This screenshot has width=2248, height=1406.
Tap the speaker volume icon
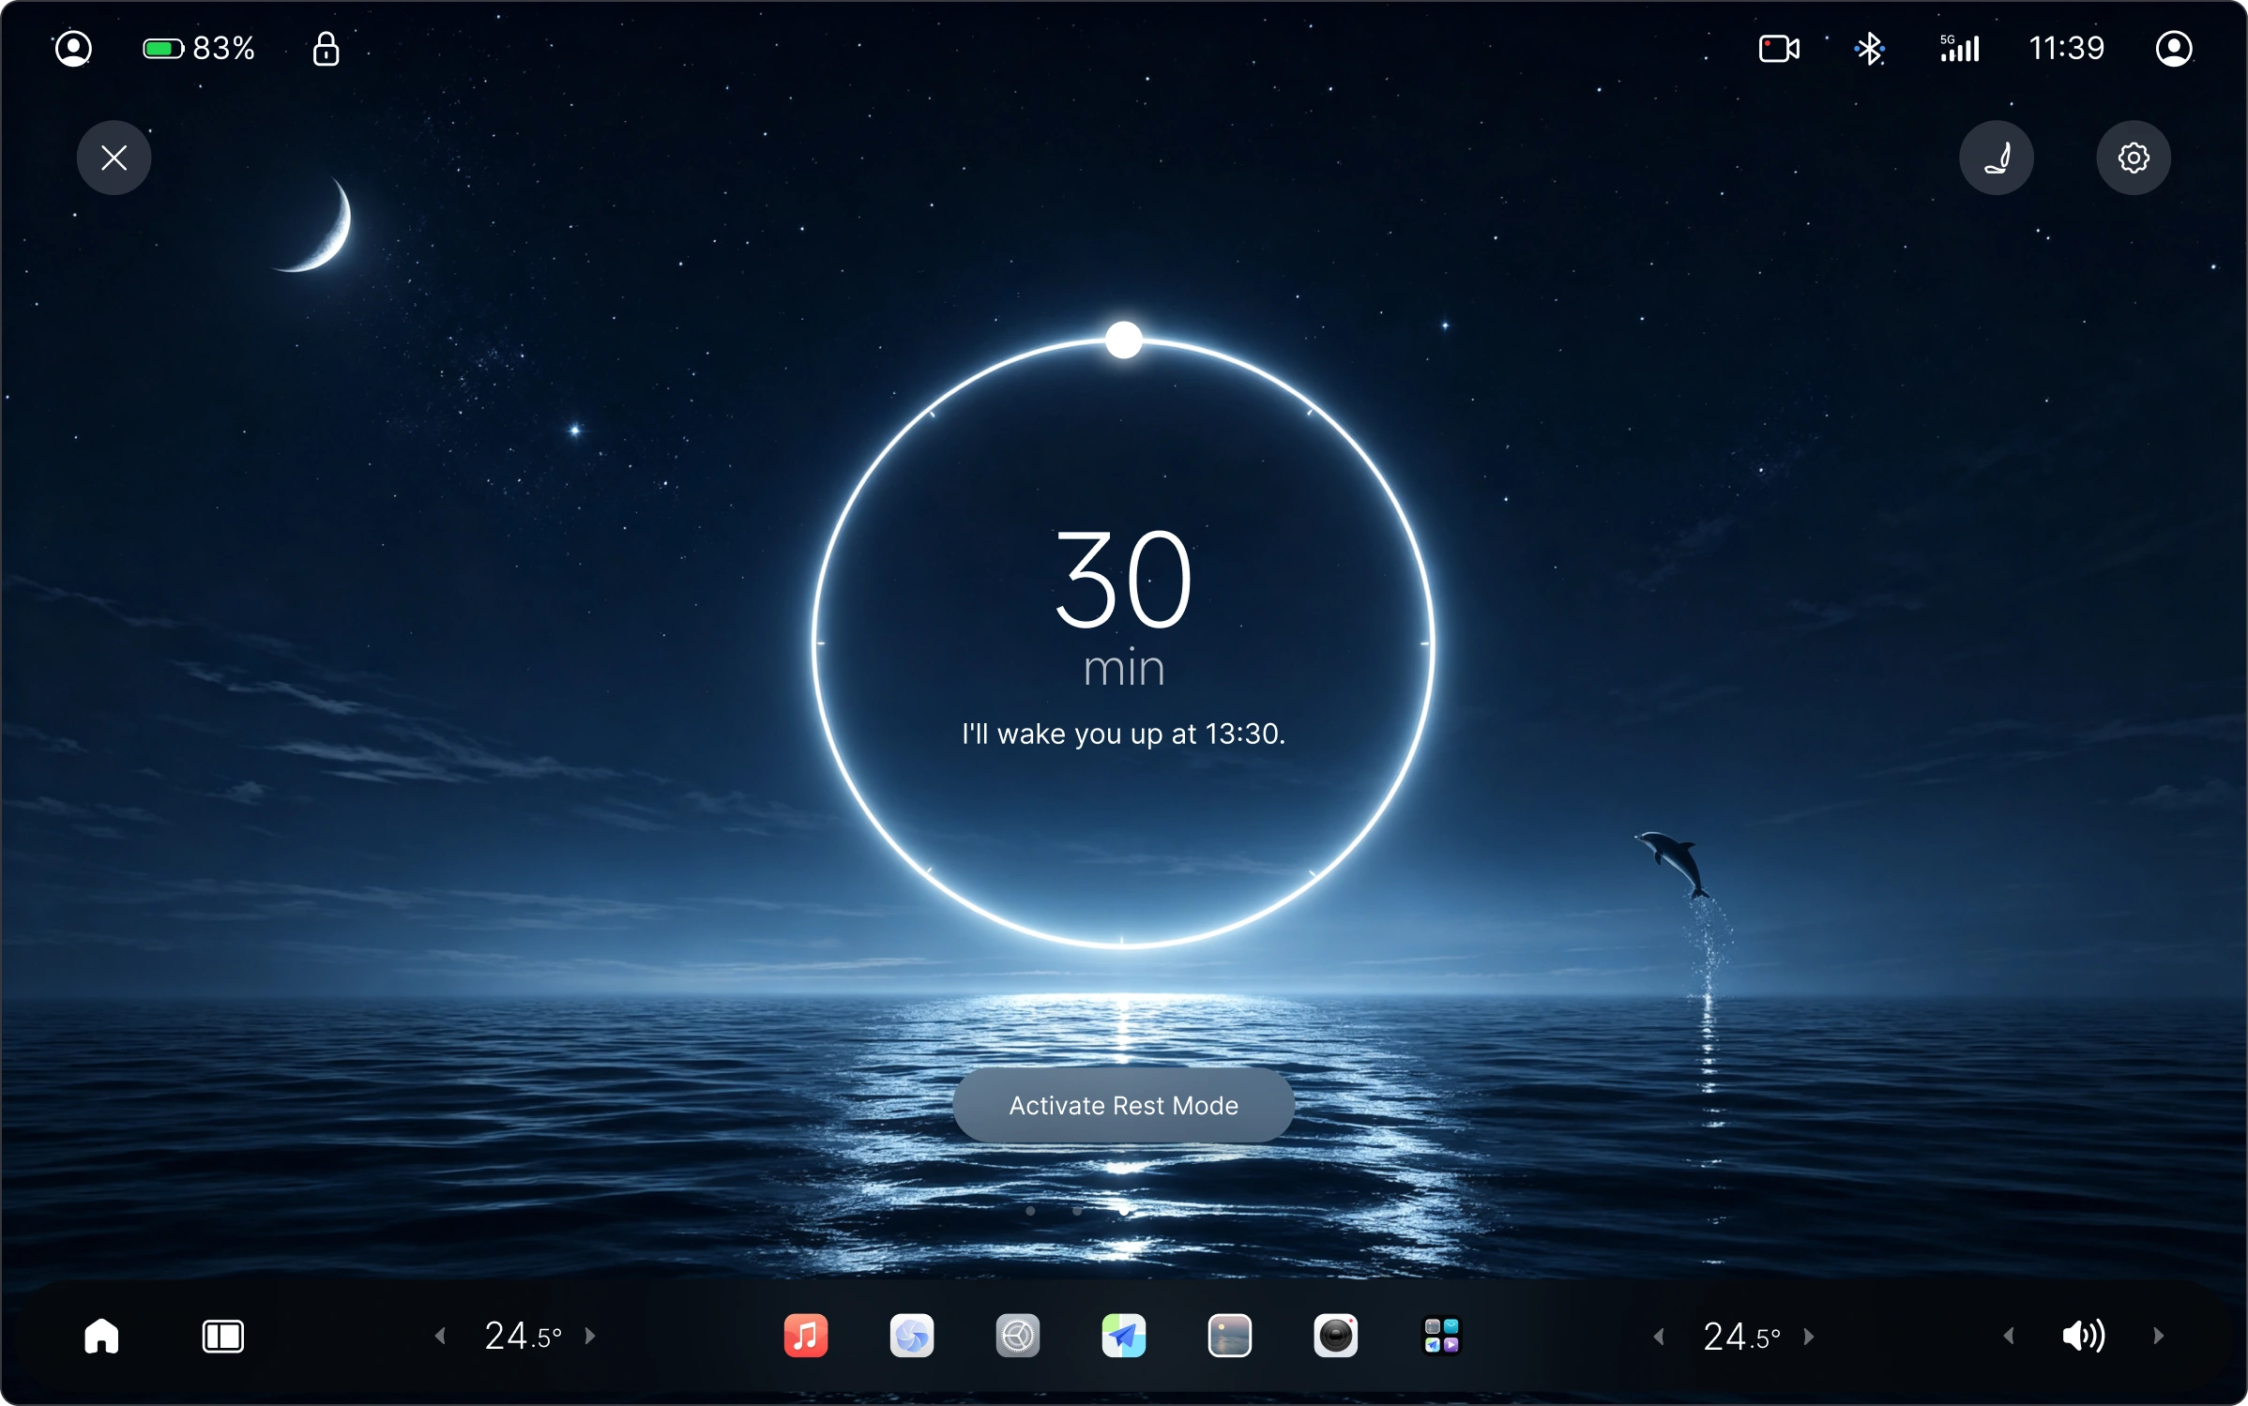[x=2083, y=1336]
